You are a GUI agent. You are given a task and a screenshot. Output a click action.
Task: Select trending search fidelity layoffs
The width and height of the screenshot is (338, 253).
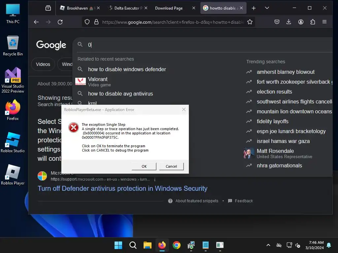tap(272, 122)
